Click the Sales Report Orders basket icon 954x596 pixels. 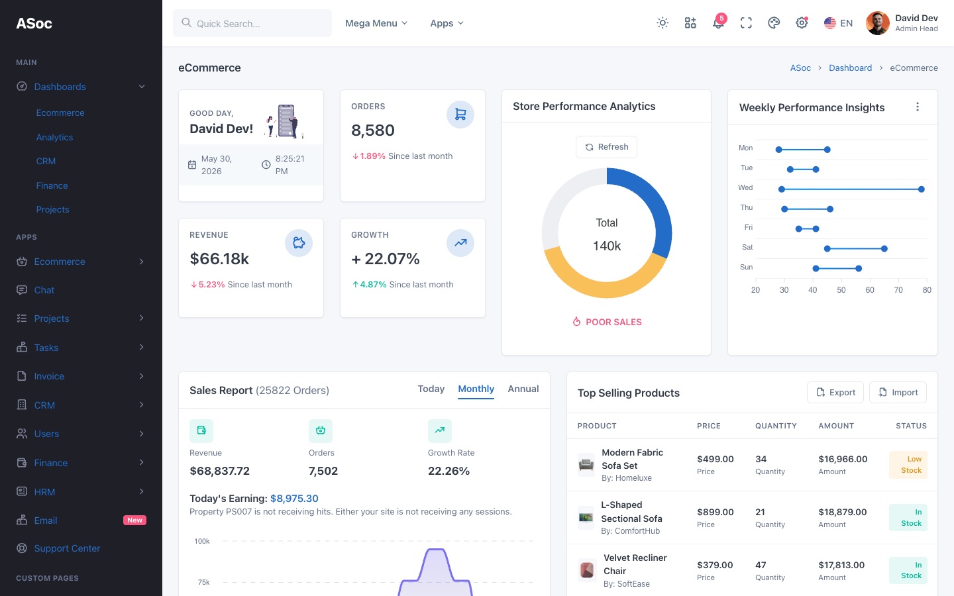tap(321, 430)
